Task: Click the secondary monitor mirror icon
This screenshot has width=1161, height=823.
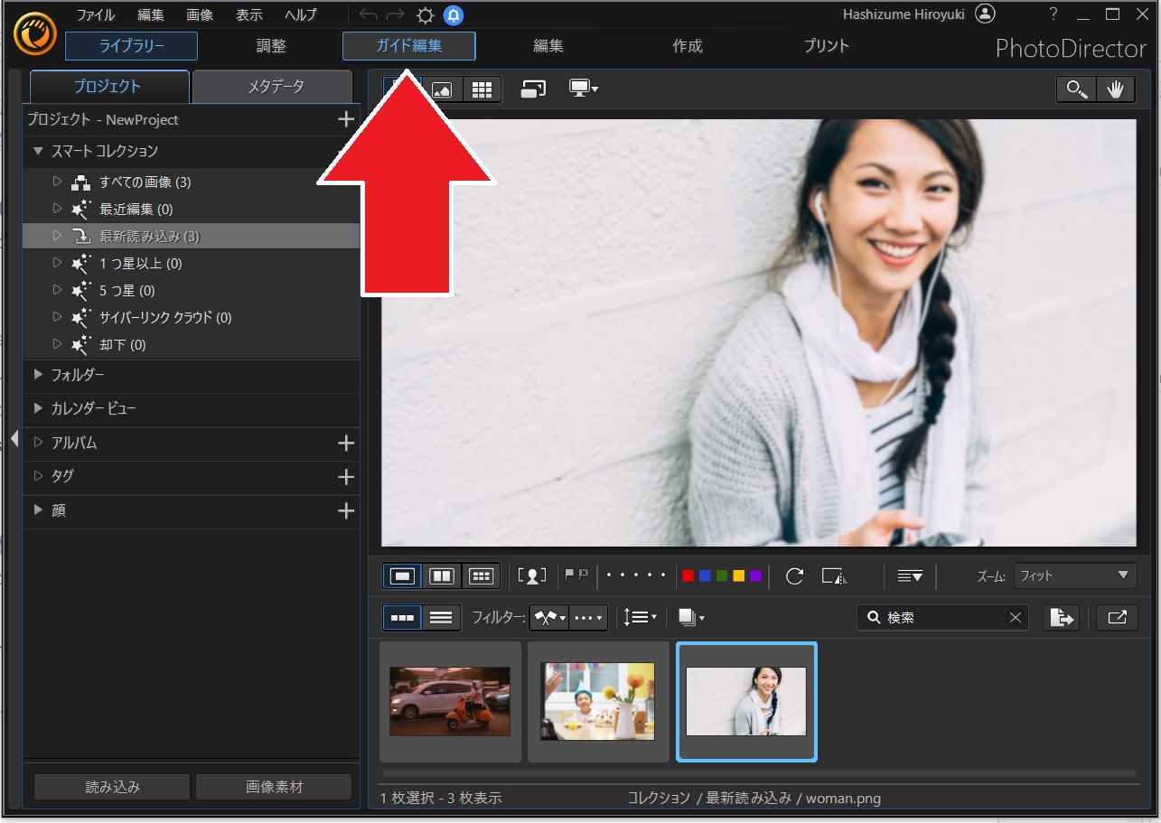Action: pos(533,89)
